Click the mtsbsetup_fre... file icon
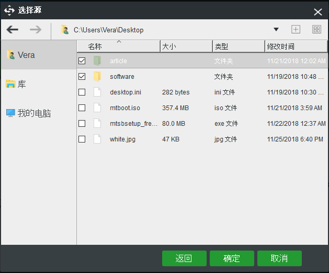Viewport: 329px width, 273px height. tap(97, 124)
